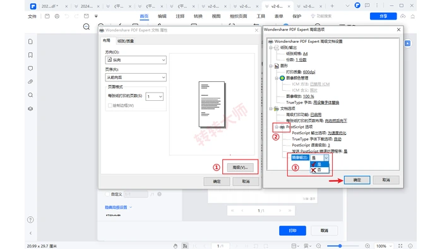Viewport: 442px width, 249px height.
Task: Click 确定 in the 高级选项 dialog
Action: pyautogui.click(x=357, y=180)
